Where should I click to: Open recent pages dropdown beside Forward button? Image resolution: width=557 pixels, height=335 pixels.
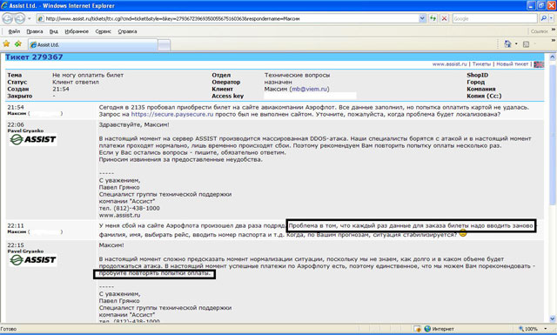coord(30,18)
